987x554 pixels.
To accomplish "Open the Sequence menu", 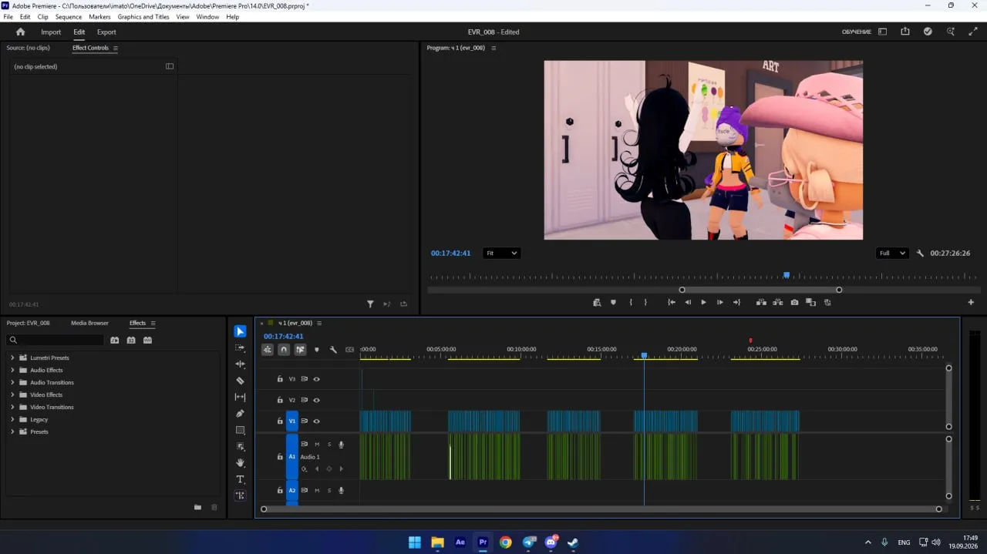I will (x=69, y=17).
